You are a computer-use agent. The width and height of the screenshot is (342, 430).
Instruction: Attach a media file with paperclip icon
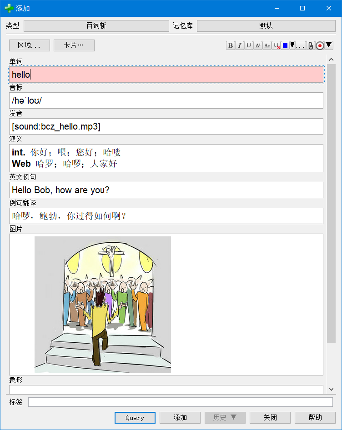311,45
